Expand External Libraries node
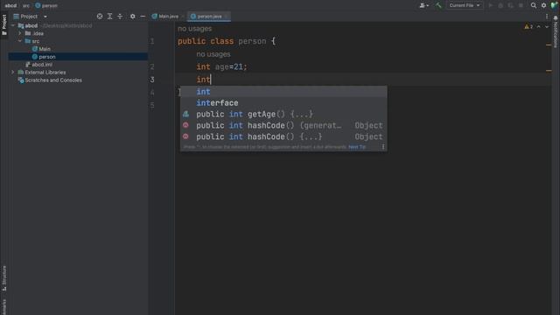This screenshot has width=560, height=315. [x=13, y=72]
